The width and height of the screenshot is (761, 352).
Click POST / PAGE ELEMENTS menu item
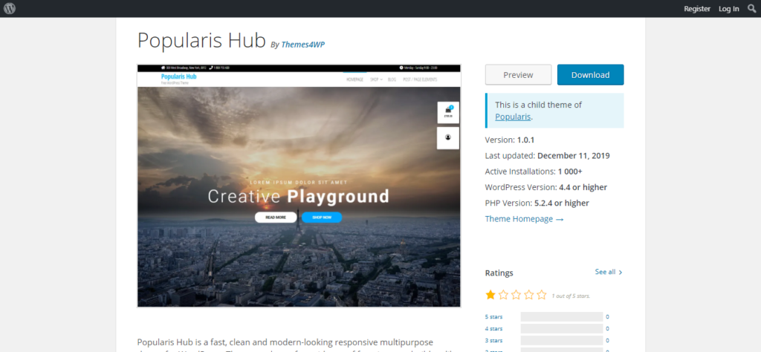pyautogui.click(x=420, y=79)
